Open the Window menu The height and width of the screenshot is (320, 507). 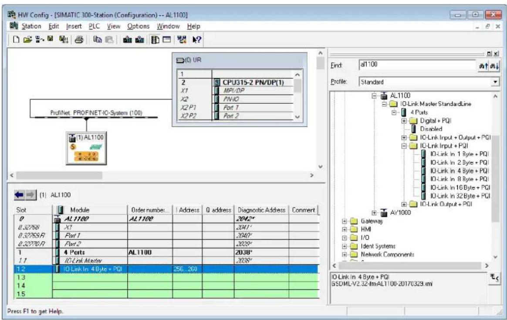click(168, 26)
